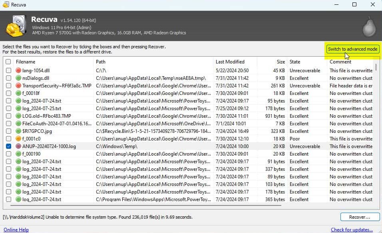
Task: Select the filename $RI7GPCO.jpg
Action: tap(37, 131)
